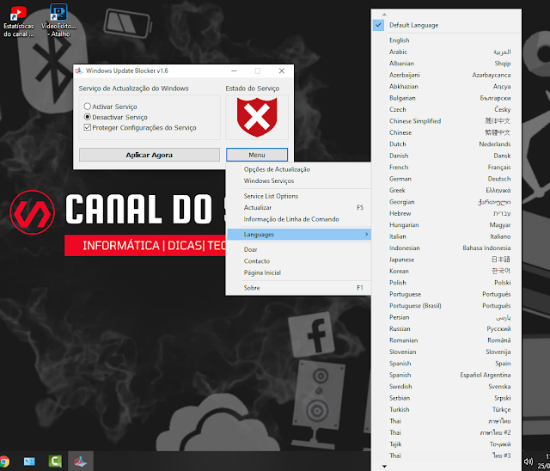
Task: Choose Greek language
Action: pyautogui.click(x=446, y=191)
